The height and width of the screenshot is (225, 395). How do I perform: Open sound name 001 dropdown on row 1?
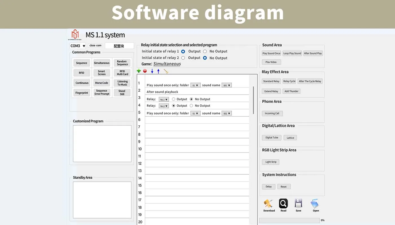[227, 85]
